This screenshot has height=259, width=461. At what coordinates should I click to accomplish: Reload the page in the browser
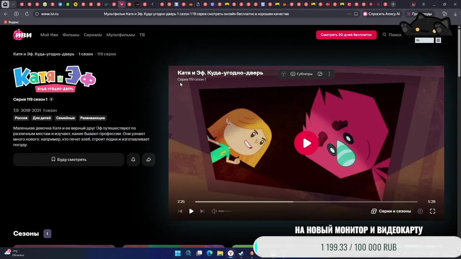click(x=27, y=14)
